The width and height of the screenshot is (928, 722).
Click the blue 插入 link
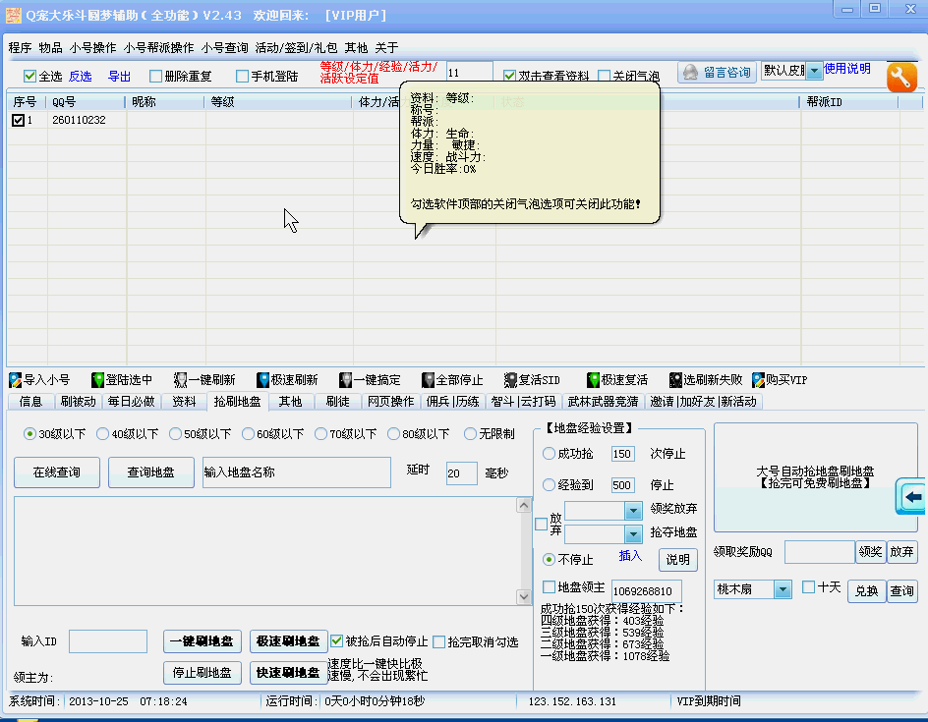pos(630,556)
